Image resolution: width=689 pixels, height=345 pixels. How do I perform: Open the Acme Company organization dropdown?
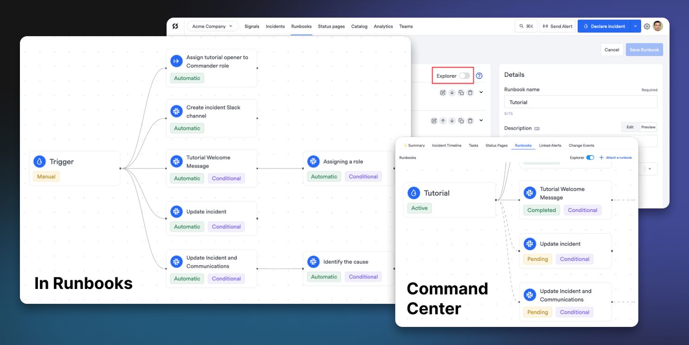coord(213,26)
